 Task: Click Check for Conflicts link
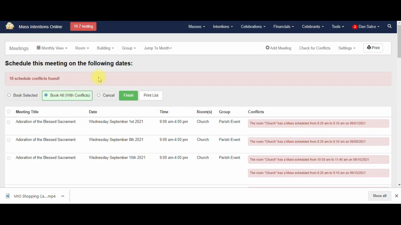(x=315, y=48)
